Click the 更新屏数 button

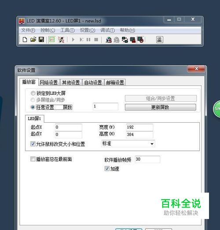click(x=161, y=107)
